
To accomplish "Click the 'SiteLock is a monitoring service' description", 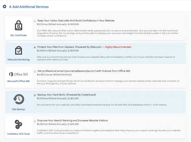I will (x=106, y=58).
